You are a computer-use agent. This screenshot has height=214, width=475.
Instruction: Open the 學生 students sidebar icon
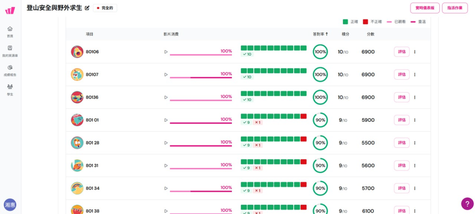pyautogui.click(x=10, y=87)
